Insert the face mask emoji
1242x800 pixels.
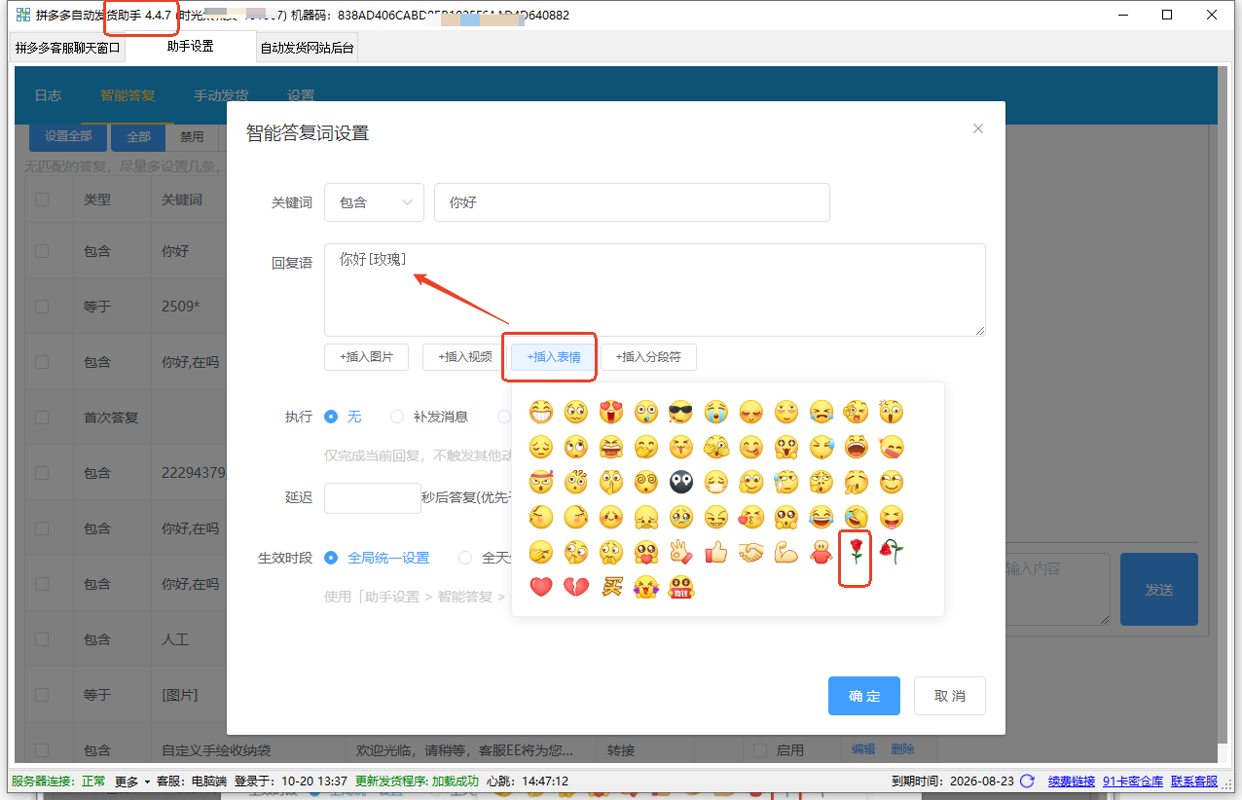click(716, 482)
